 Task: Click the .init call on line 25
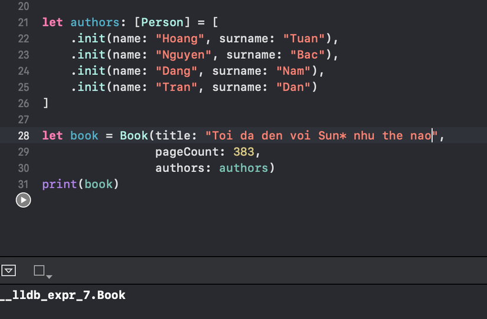88,87
